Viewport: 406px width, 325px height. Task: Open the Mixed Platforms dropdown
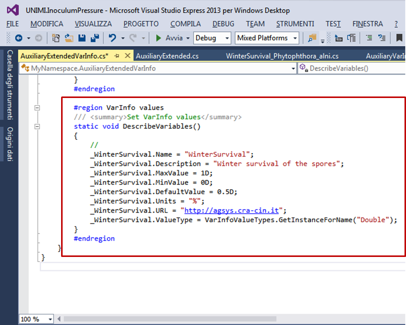click(267, 38)
